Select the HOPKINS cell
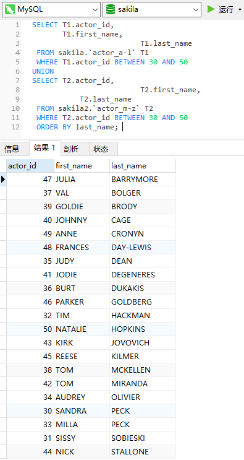244x460 pixels. 143,329
